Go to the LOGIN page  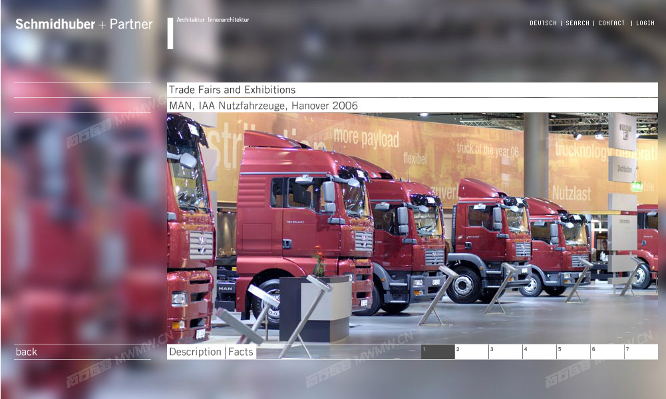pos(645,23)
